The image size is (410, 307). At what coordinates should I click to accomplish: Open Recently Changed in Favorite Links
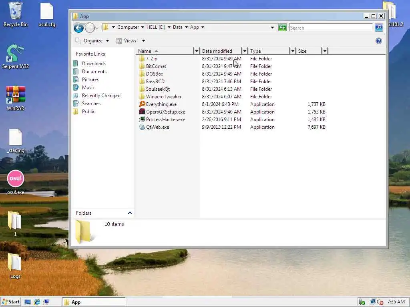(101, 95)
